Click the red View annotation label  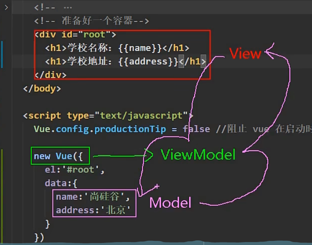[x=245, y=53]
